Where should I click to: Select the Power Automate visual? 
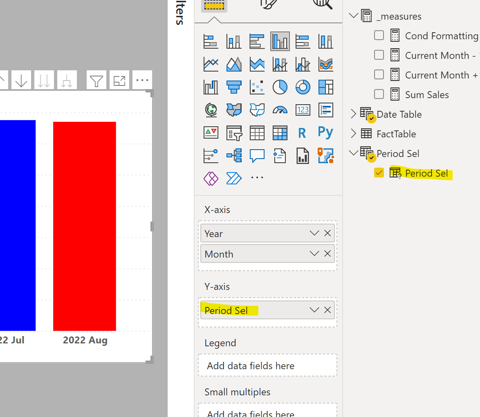point(234,179)
